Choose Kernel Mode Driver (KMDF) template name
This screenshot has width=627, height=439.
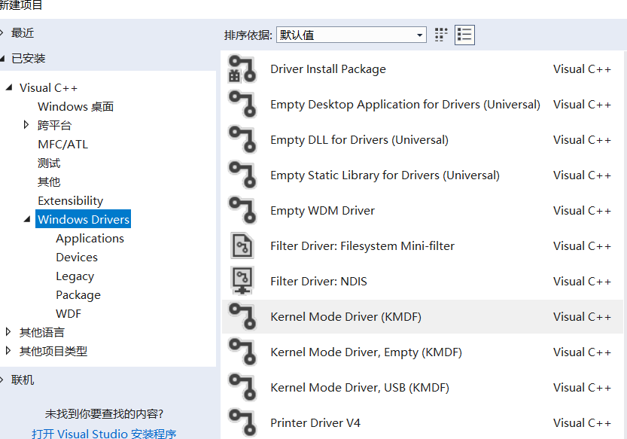(346, 316)
